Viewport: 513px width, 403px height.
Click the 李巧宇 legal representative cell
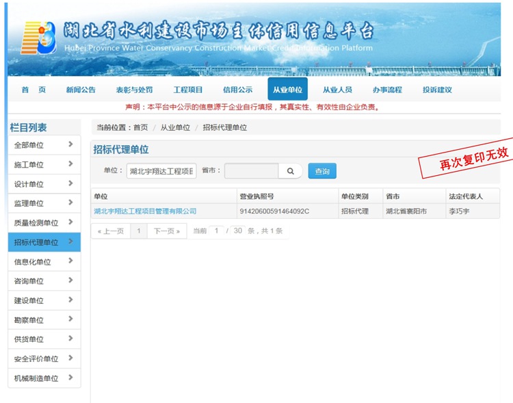[x=473, y=211]
